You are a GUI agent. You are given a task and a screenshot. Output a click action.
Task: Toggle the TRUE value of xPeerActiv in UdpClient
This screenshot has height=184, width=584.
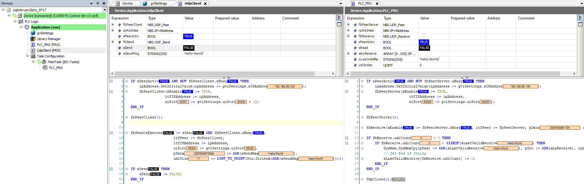188,36
